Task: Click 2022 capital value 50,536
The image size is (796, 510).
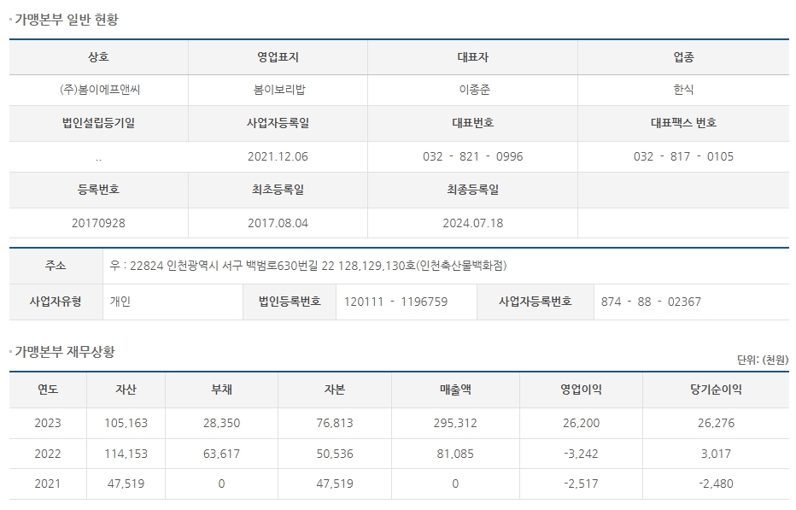Action: (x=335, y=454)
